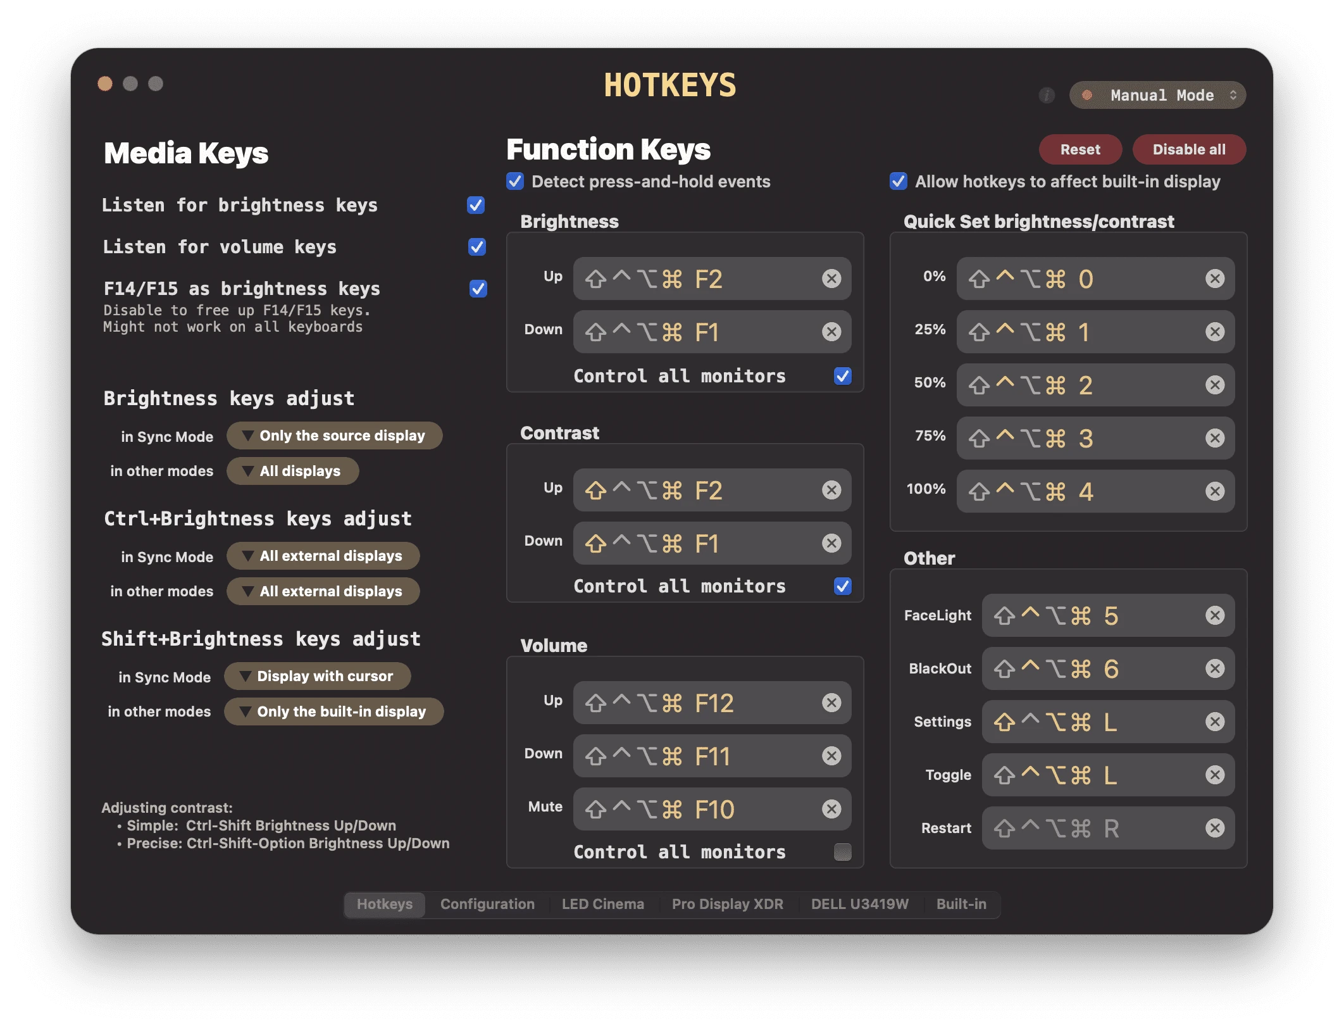Screen dimensions: 1344x1028
Task: Enable Control all monitors under Volume
Action: click(843, 852)
